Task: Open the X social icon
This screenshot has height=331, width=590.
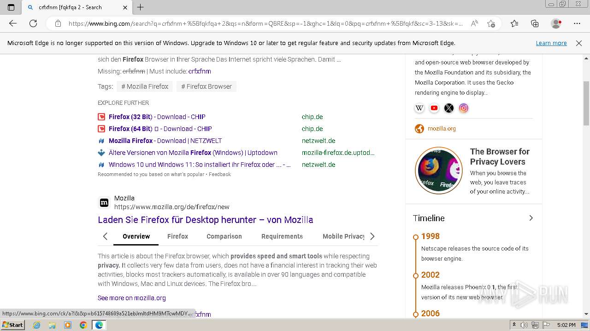Action: point(449,108)
